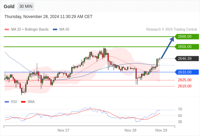
Task: Click the green 2668.00 resistance price tag
Action: click(x=187, y=37)
